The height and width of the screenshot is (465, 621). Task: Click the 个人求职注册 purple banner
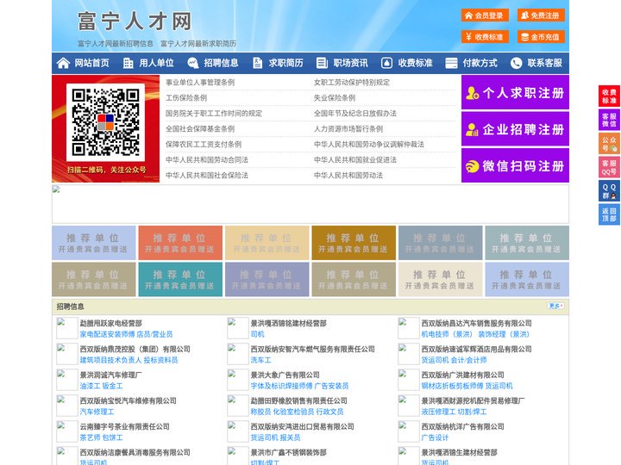pyautogui.click(x=515, y=92)
